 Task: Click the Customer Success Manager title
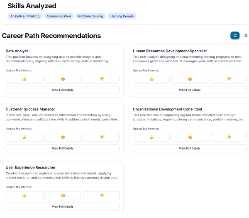(x=30, y=109)
